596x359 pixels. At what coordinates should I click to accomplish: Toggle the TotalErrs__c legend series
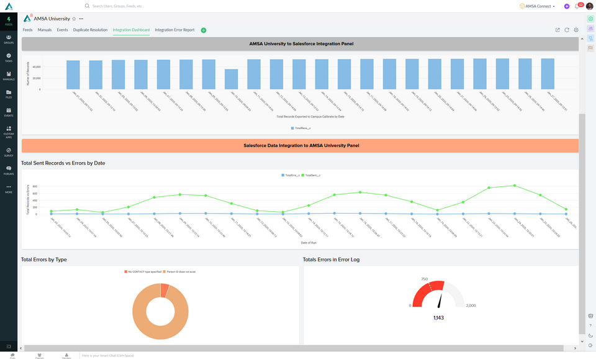(291, 175)
